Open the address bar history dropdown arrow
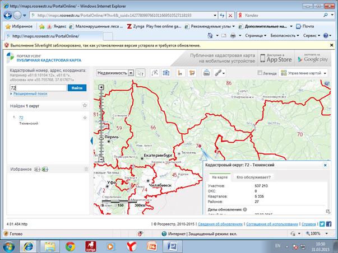 click(x=215, y=16)
